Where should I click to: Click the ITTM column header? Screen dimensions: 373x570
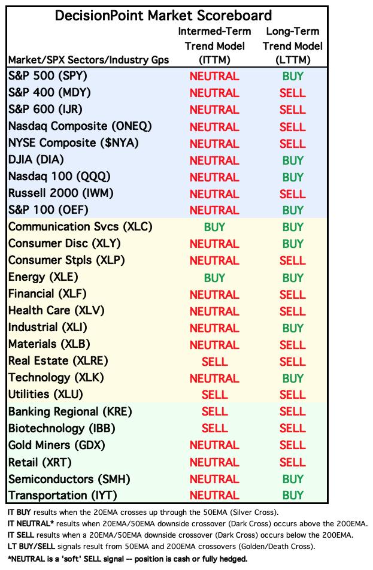pyautogui.click(x=214, y=46)
